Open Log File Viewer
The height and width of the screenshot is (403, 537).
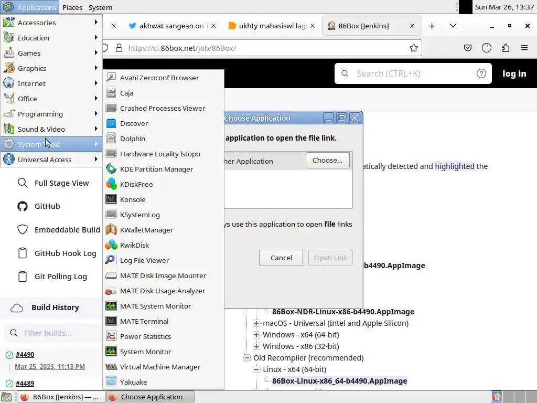tap(164, 260)
